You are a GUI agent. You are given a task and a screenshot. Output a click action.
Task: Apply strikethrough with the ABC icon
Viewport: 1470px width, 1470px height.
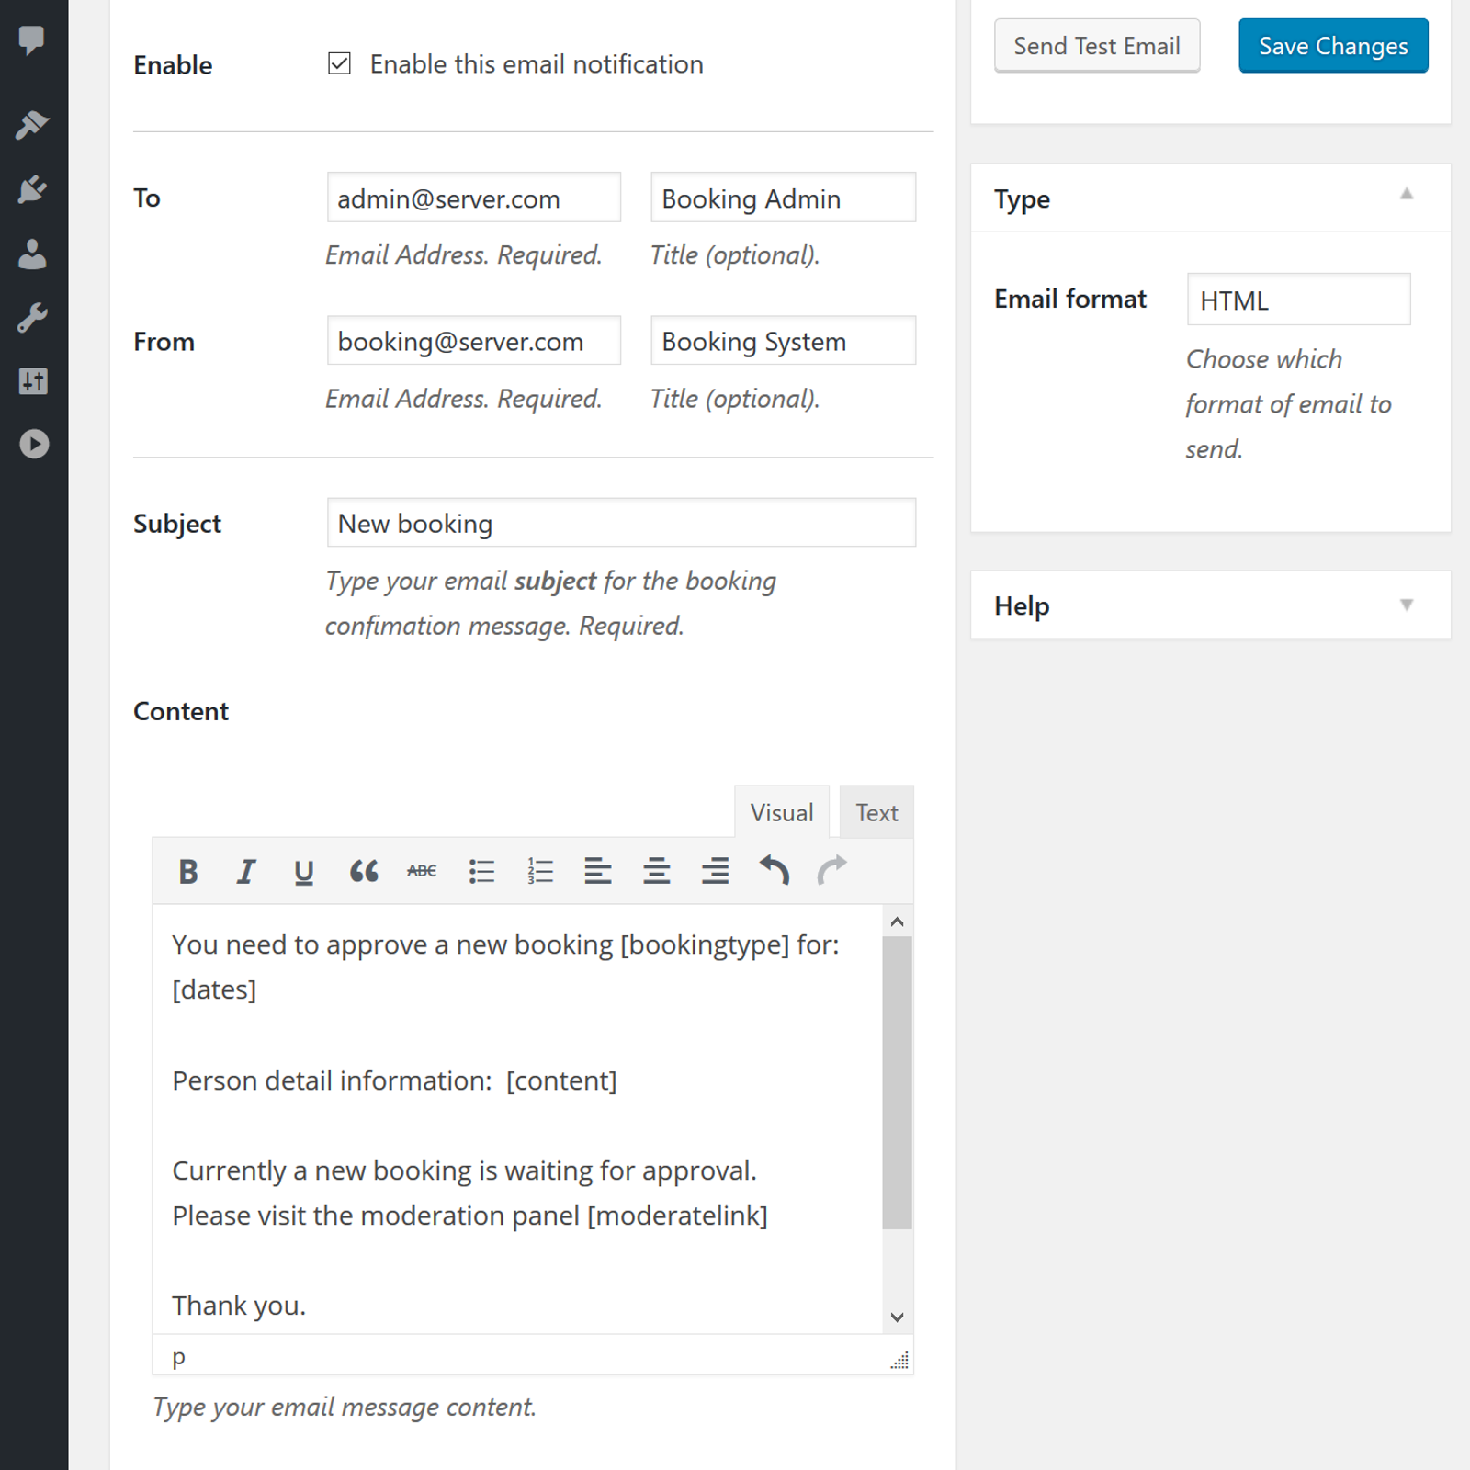[x=422, y=871]
